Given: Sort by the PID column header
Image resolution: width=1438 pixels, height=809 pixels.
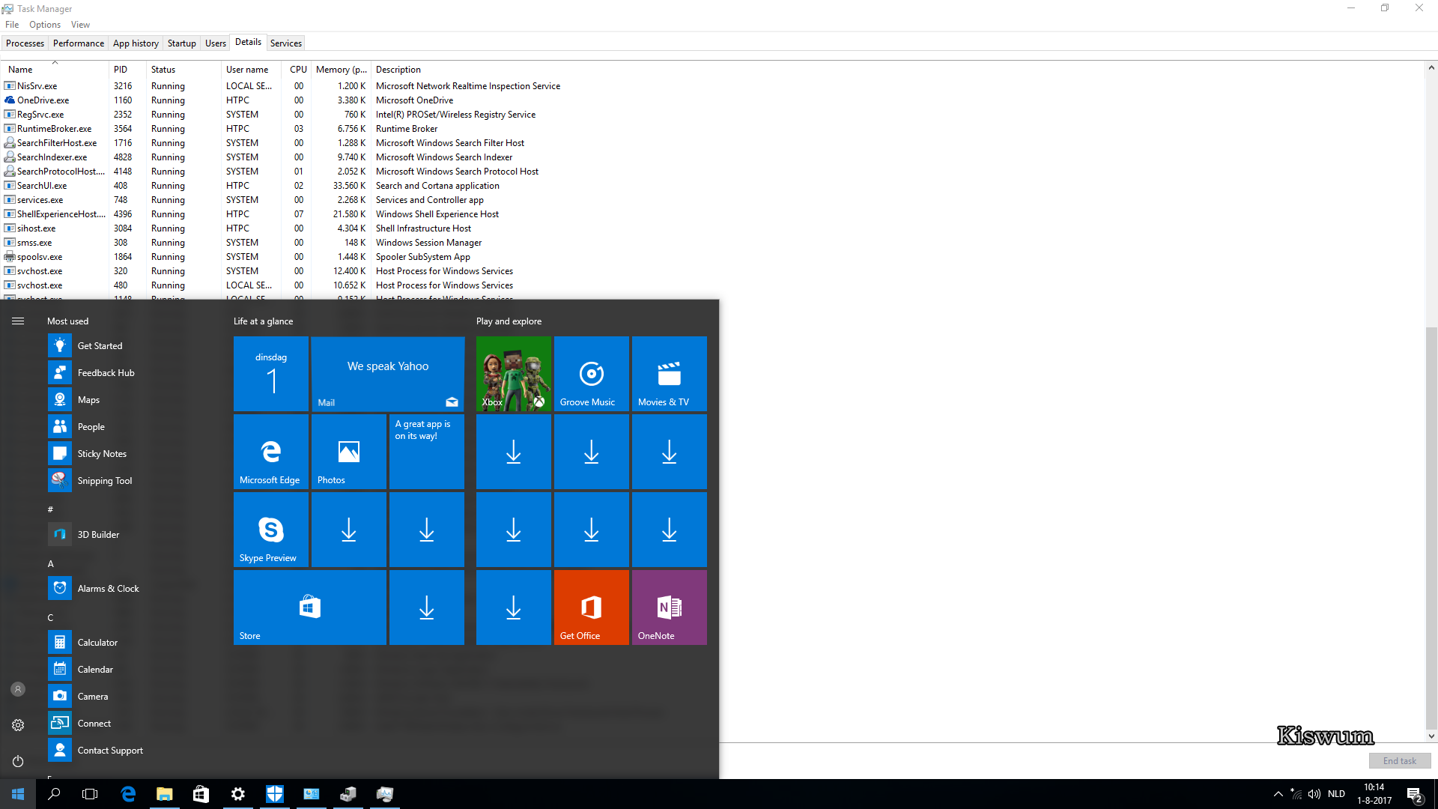Looking at the screenshot, I should pyautogui.click(x=127, y=69).
